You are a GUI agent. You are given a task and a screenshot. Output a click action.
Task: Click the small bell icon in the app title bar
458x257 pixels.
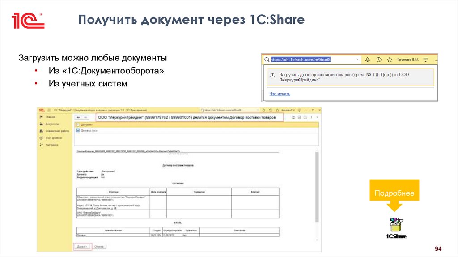tap(264, 110)
